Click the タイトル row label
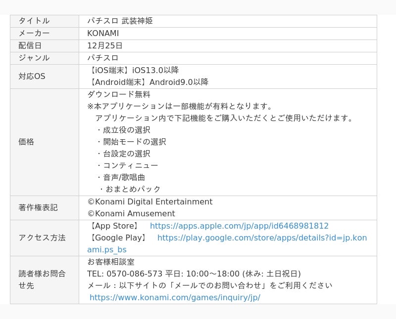The image size is (396, 319). (x=34, y=21)
